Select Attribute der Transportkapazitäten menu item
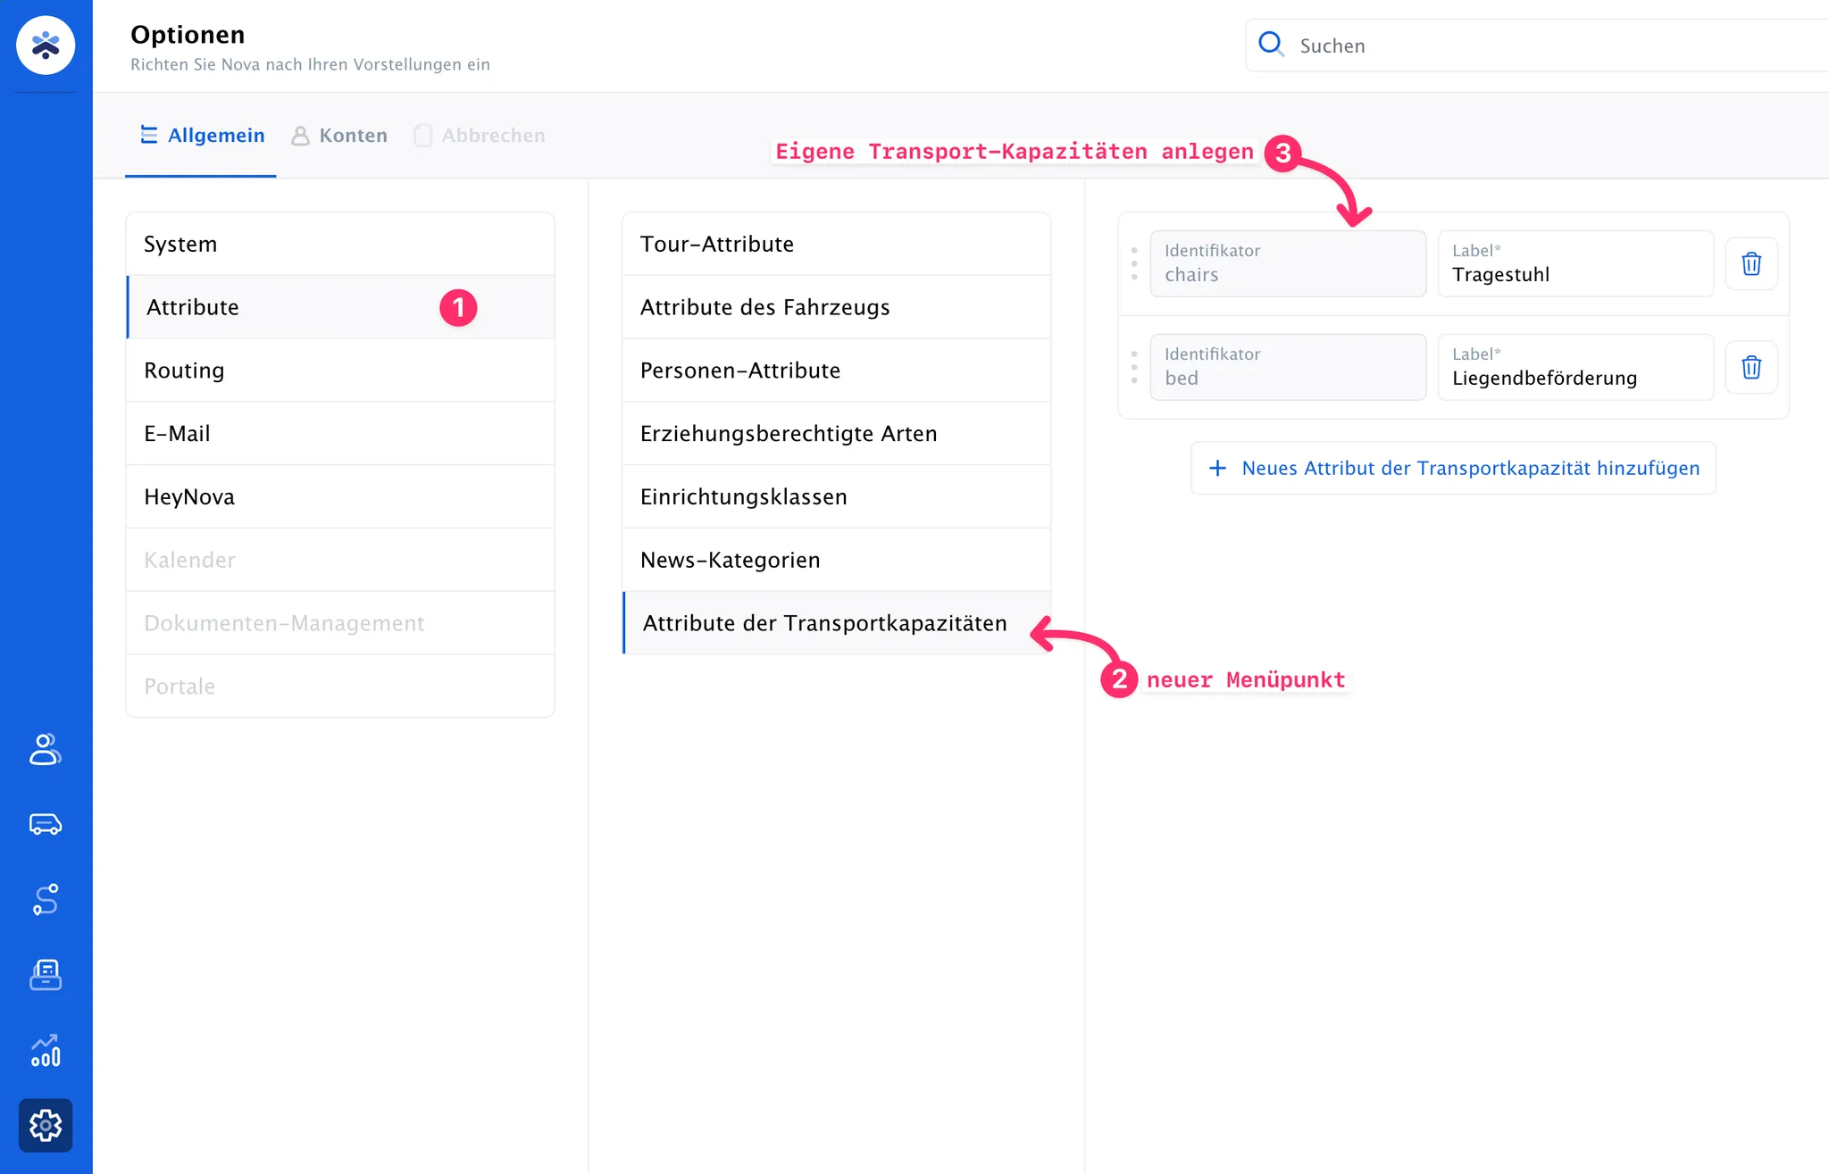 pyautogui.click(x=836, y=623)
